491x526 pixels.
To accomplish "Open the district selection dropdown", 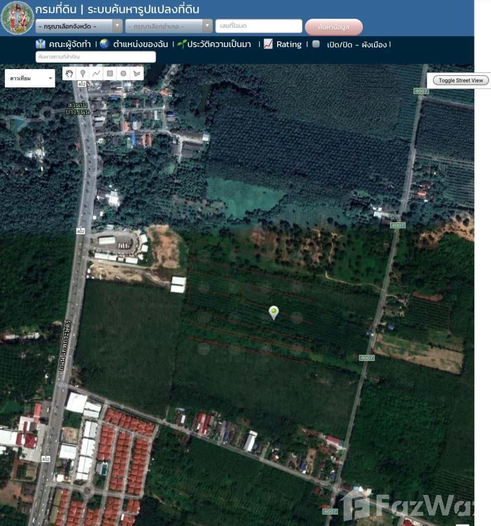I will coord(169,26).
